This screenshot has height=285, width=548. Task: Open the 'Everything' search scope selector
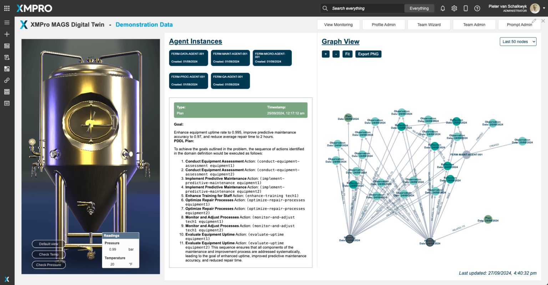point(419,8)
